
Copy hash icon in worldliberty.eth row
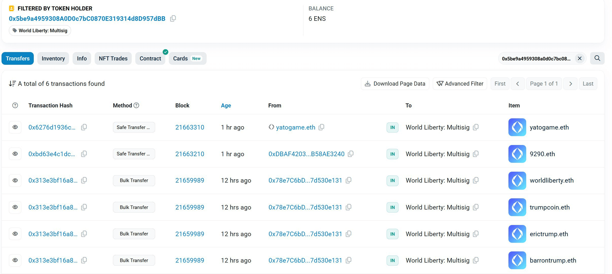pyautogui.click(x=84, y=180)
